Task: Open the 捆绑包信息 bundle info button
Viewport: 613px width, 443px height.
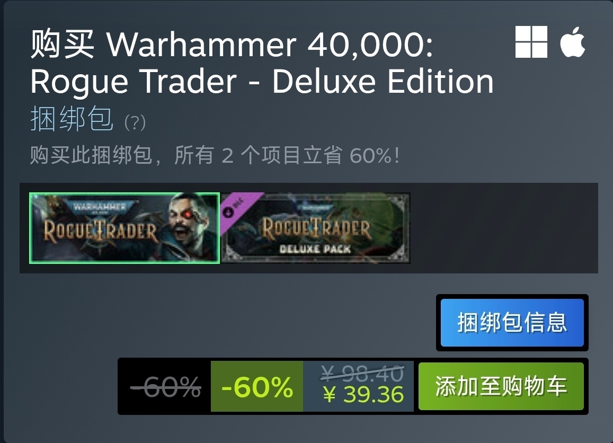Action: [512, 323]
